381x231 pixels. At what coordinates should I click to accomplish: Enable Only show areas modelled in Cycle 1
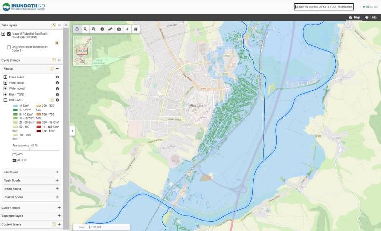tap(9, 47)
